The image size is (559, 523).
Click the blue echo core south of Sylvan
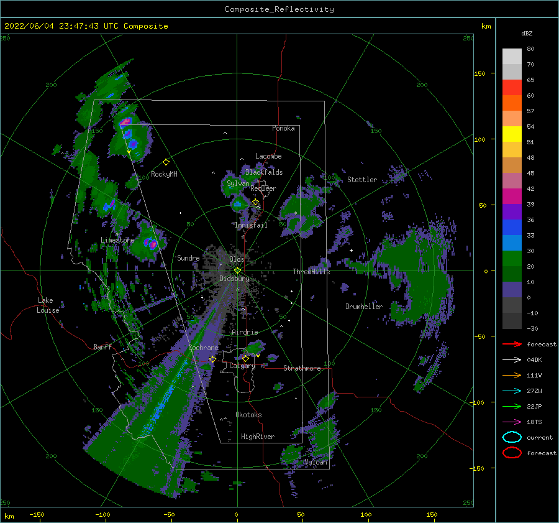pos(237,205)
